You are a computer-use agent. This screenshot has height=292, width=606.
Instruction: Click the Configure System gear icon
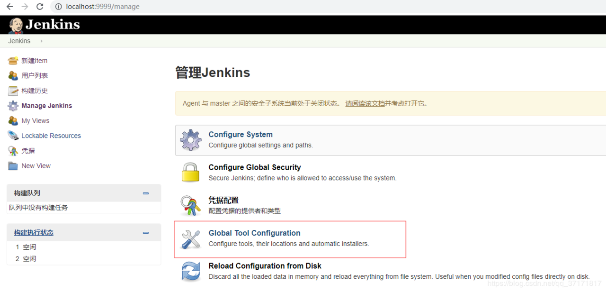tap(191, 140)
